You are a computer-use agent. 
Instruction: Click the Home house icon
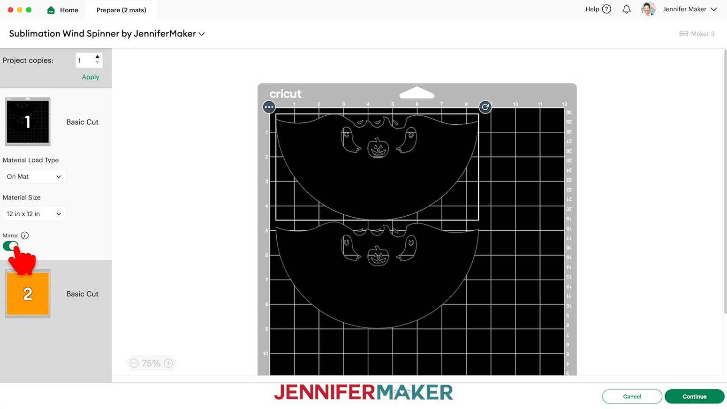pyautogui.click(x=51, y=10)
